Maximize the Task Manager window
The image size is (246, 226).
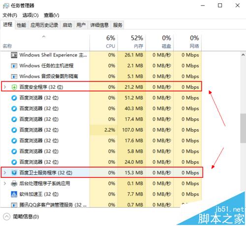tap(220, 5)
